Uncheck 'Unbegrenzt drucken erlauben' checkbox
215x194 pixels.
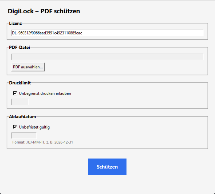pos(15,93)
